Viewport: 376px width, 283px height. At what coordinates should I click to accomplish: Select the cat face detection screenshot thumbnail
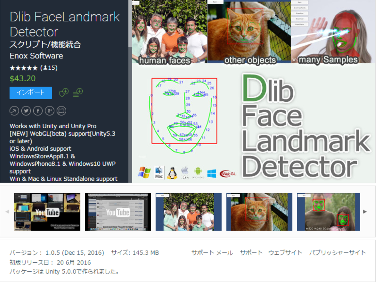[259, 211]
